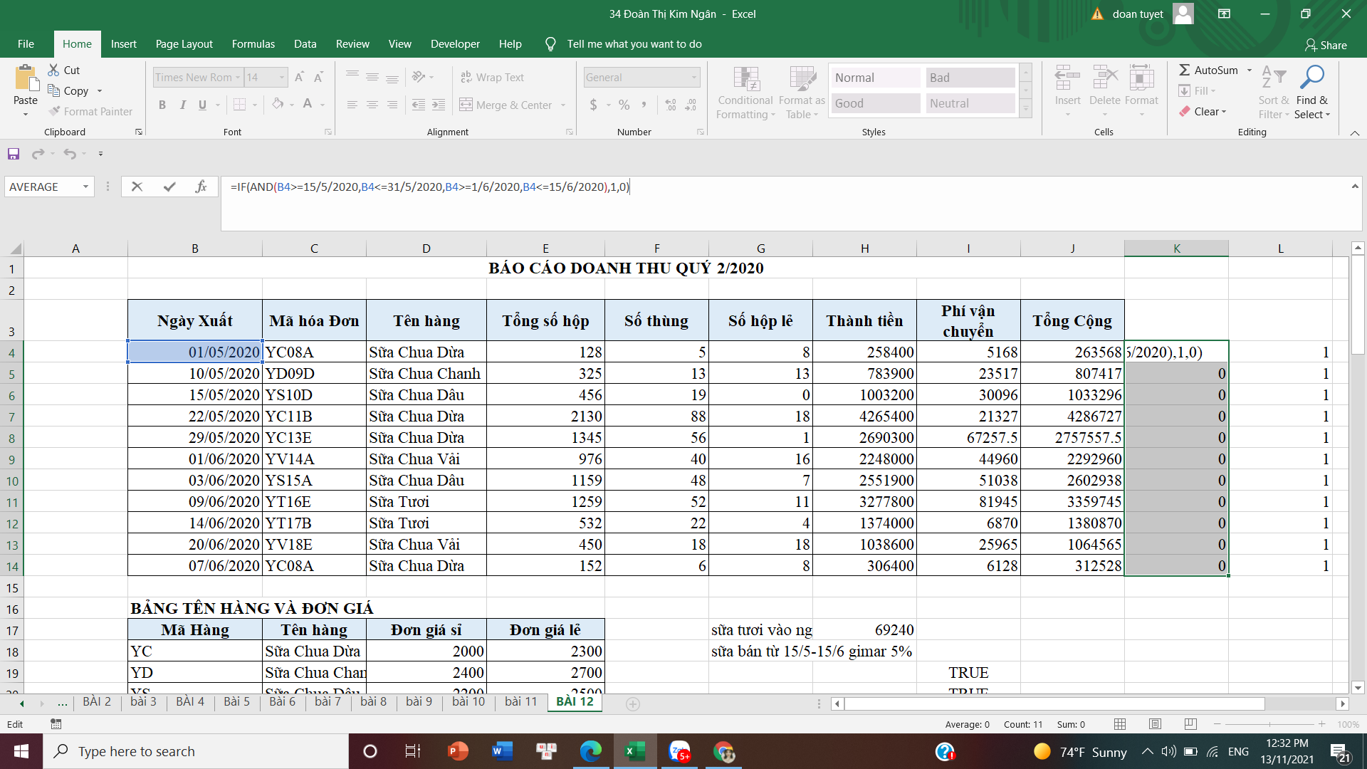Click the formula bar input field
Image resolution: width=1367 pixels, height=769 pixels.
coord(783,203)
